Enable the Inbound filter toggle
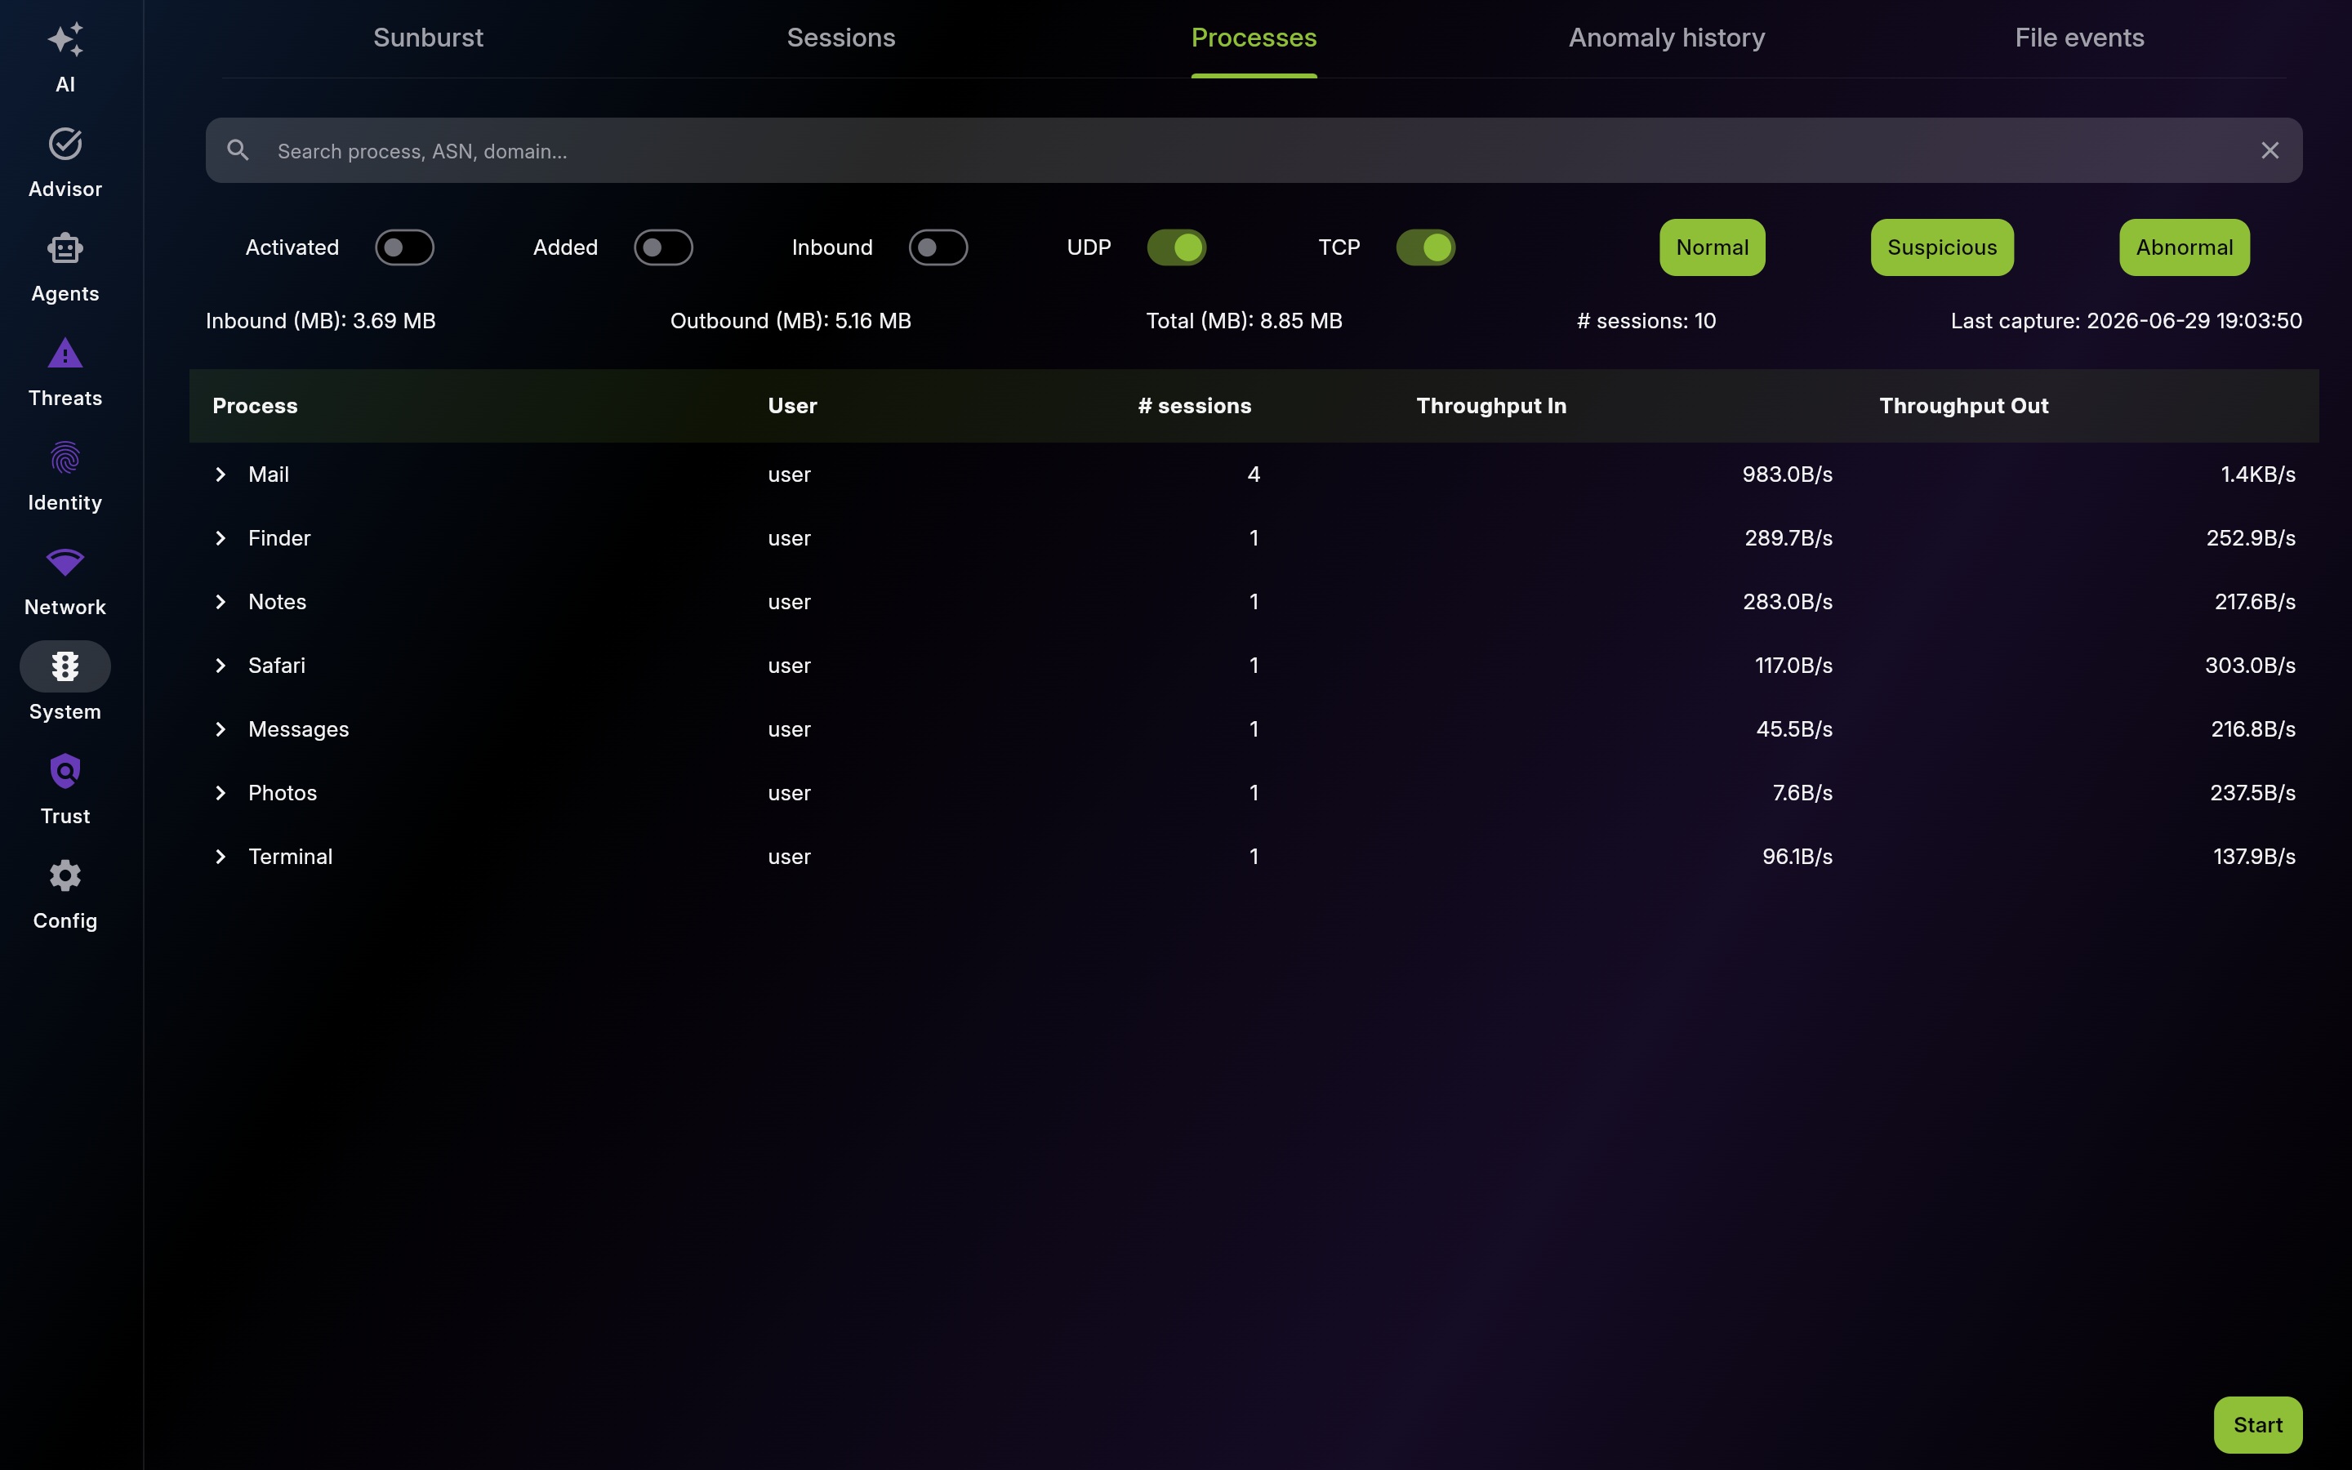The width and height of the screenshot is (2352, 1470). pos(938,248)
